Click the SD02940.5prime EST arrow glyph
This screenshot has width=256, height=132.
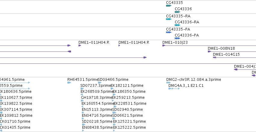coord(114,113)
